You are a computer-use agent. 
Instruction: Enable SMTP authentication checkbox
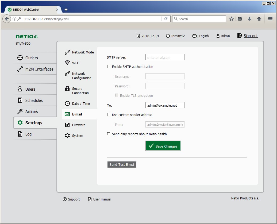[109, 67]
